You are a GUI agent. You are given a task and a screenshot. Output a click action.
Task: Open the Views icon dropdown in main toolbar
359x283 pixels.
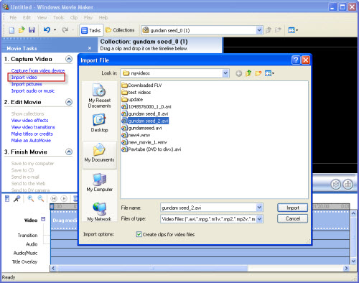point(293,30)
